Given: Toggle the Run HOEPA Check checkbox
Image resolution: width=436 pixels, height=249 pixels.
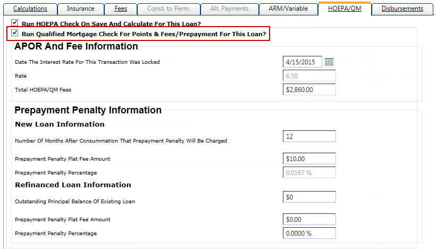Looking at the screenshot, I should [15, 23].
